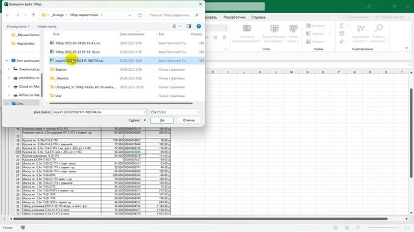Collapse the Excel ribbon chevron
The width and height of the screenshot is (414, 232).
click(407, 48)
